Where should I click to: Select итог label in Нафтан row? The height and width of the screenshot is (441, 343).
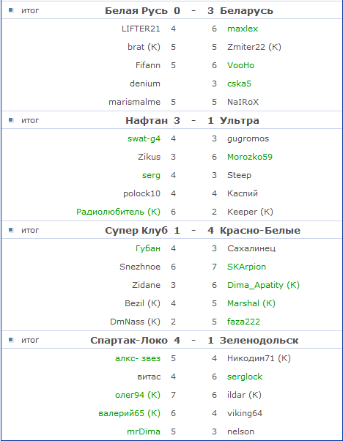pyautogui.click(x=30, y=120)
